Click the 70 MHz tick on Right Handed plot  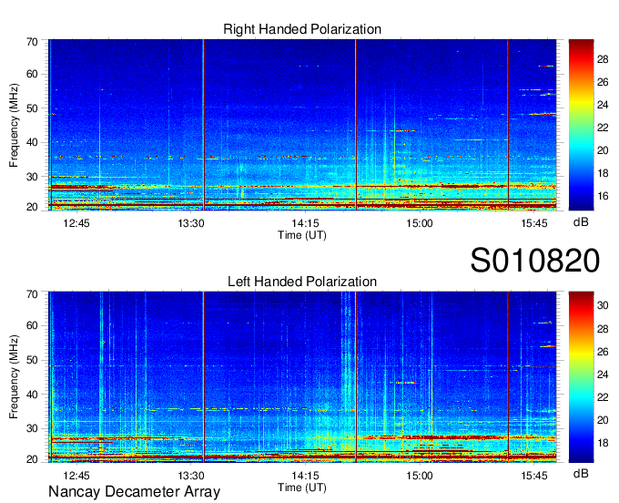pos(32,42)
